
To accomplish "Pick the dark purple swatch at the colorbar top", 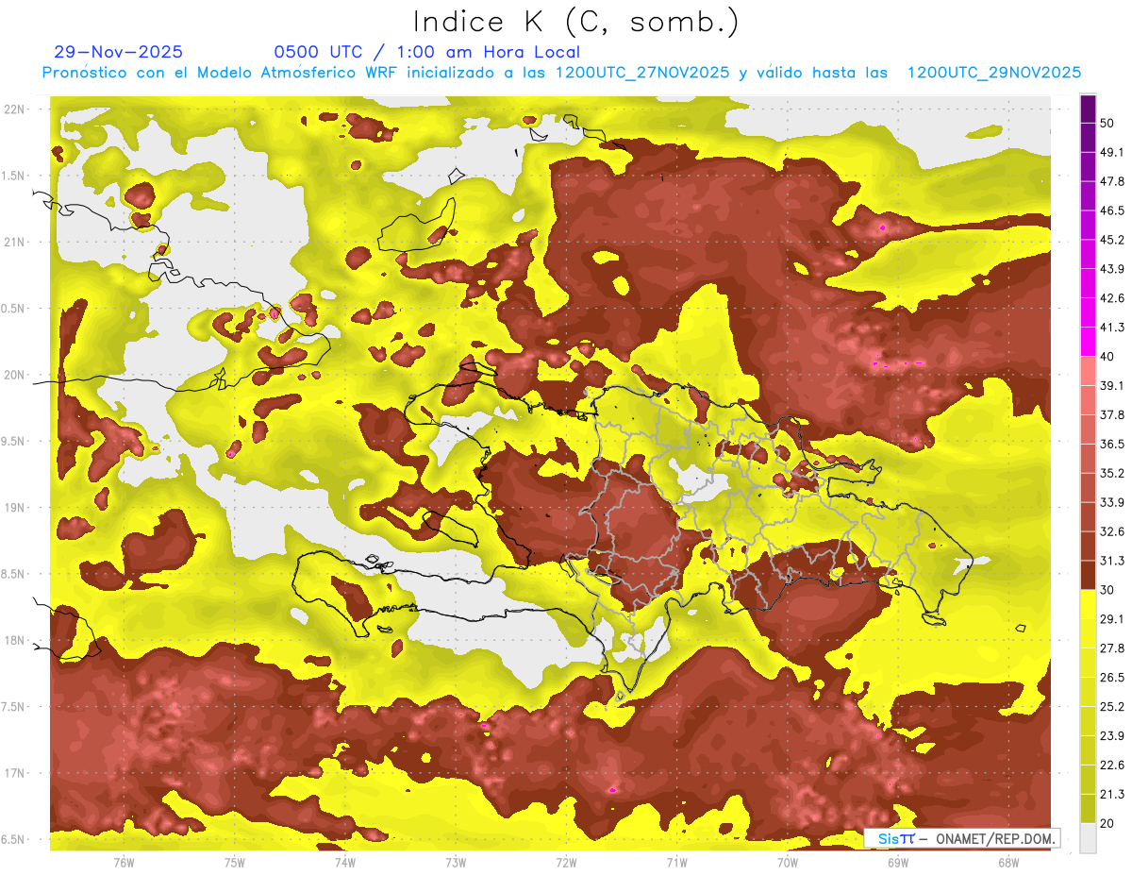I will pos(1088,110).
